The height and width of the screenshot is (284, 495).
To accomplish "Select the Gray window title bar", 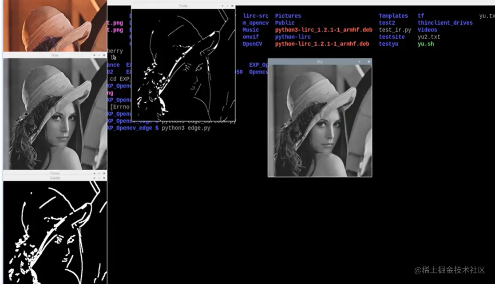I will [x=55, y=55].
